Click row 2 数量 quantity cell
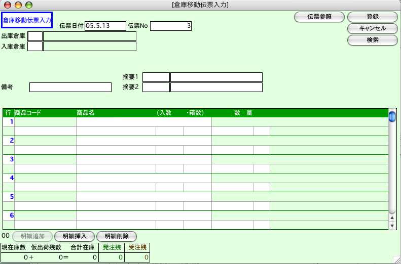This screenshot has height=264, width=401. pyautogui.click(x=232, y=150)
